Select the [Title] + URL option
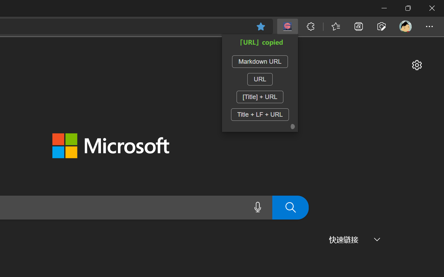This screenshot has height=277, width=444. click(260, 97)
